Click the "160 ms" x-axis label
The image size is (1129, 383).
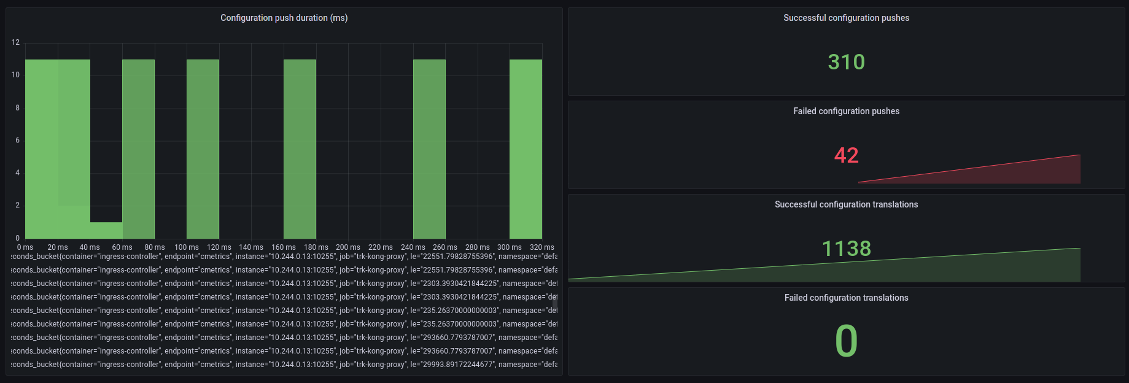tap(284, 247)
